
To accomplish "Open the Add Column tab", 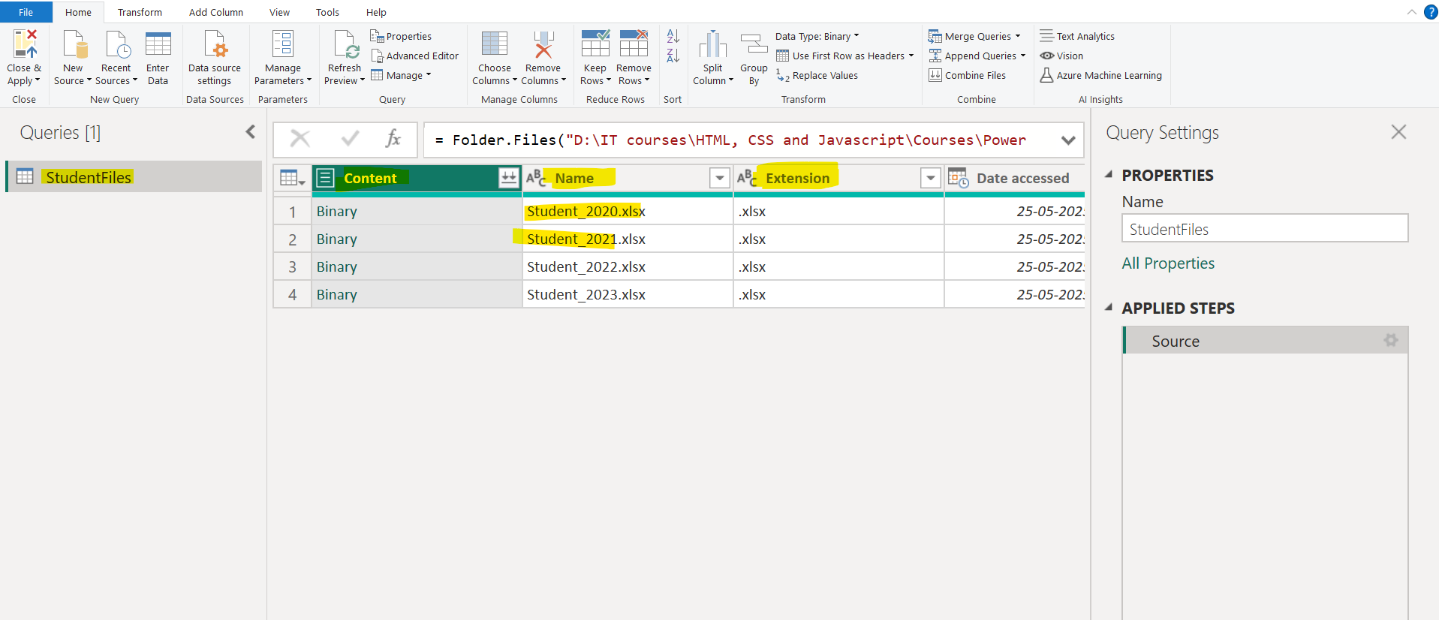I will [215, 12].
